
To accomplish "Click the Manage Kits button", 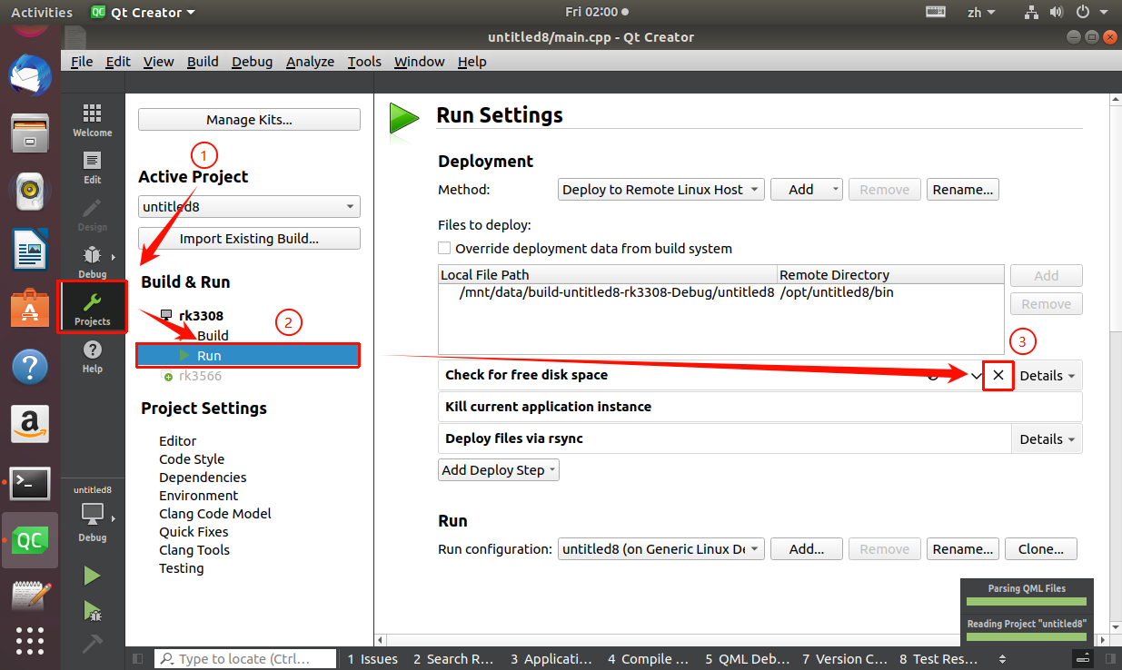I will 249,120.
